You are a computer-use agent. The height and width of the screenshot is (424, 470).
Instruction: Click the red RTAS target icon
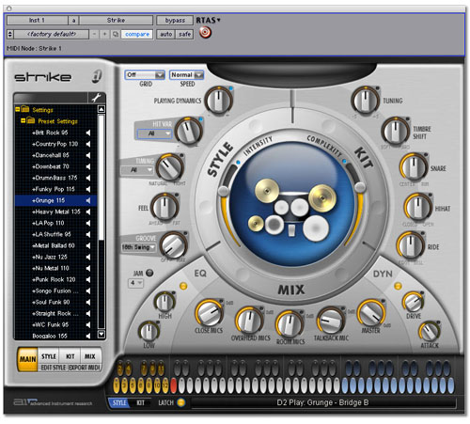(x=205, y=33)
